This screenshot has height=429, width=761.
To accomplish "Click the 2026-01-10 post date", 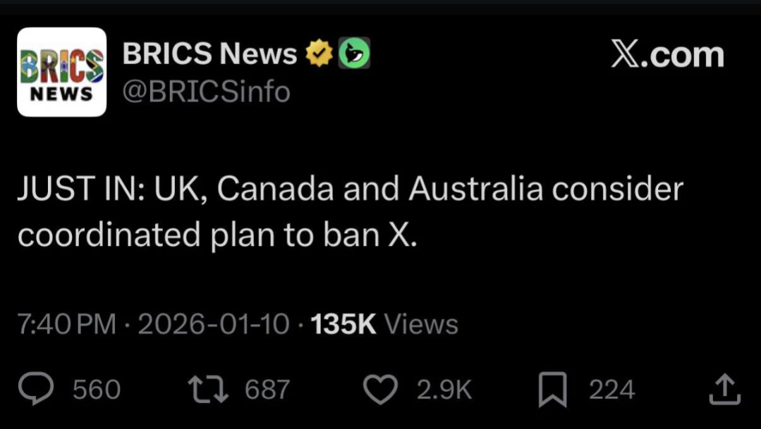I will pyautogui.click(x=214, y=325).
